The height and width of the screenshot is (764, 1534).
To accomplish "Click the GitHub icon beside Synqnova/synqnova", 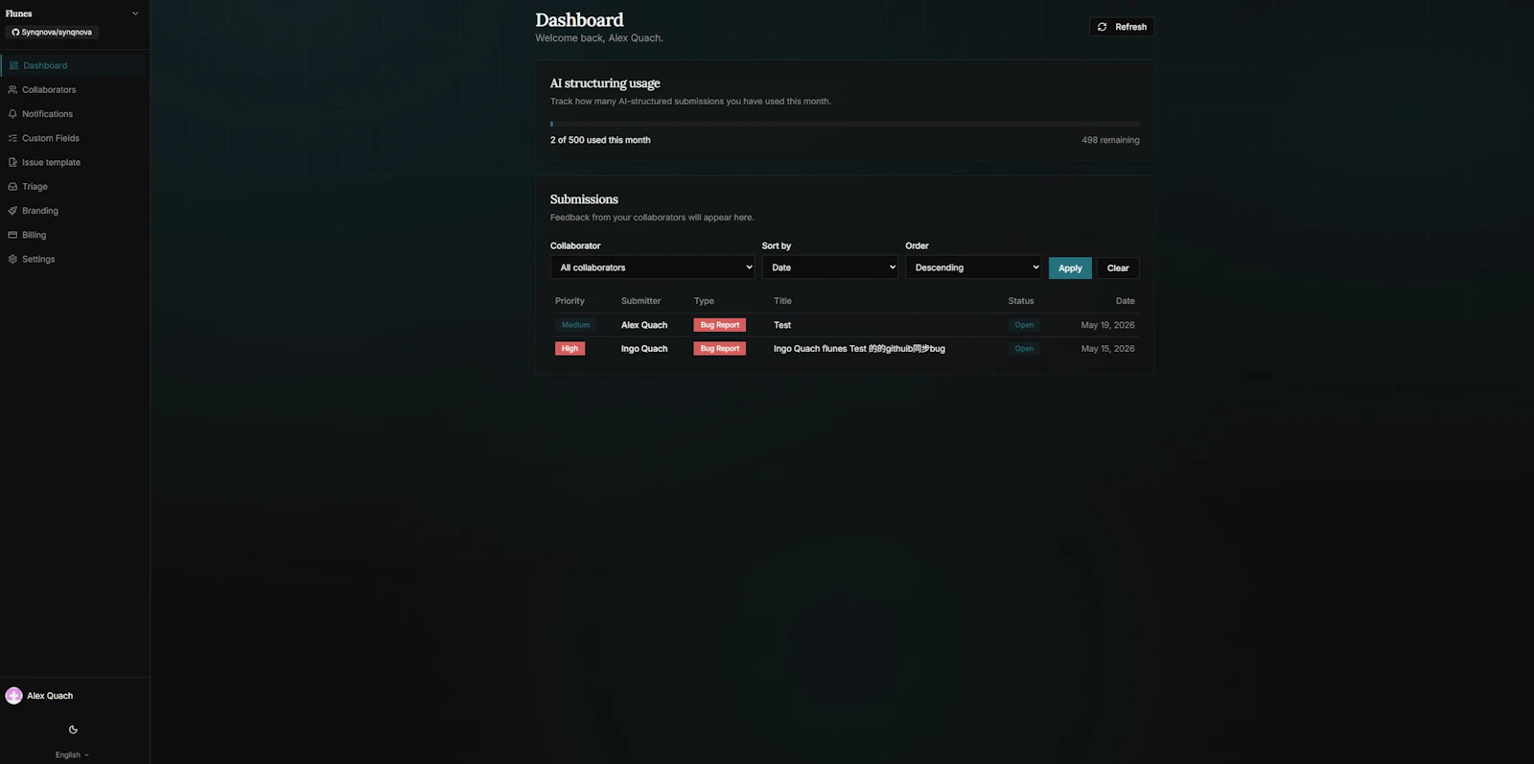I will pos(15,33).
